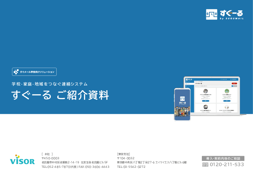The width and height of the screenshot is (253, 175).
Task: Click the すぐメール badge checker icon
Action: (16, 72)
